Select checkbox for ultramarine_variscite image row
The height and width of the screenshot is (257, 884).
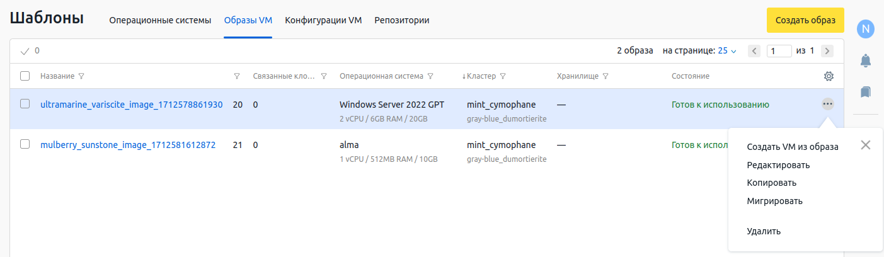[x=25, y=104]
